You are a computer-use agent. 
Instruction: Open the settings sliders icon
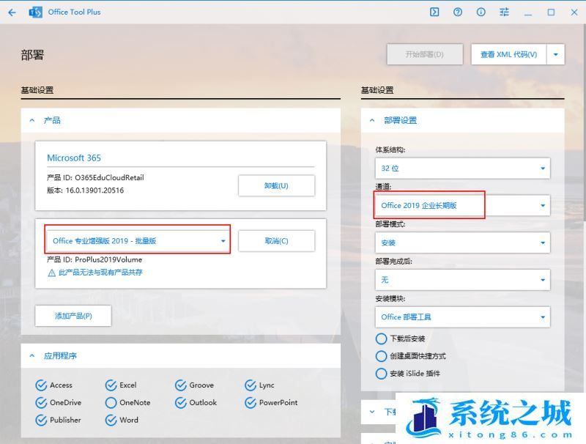pos(504,12)
